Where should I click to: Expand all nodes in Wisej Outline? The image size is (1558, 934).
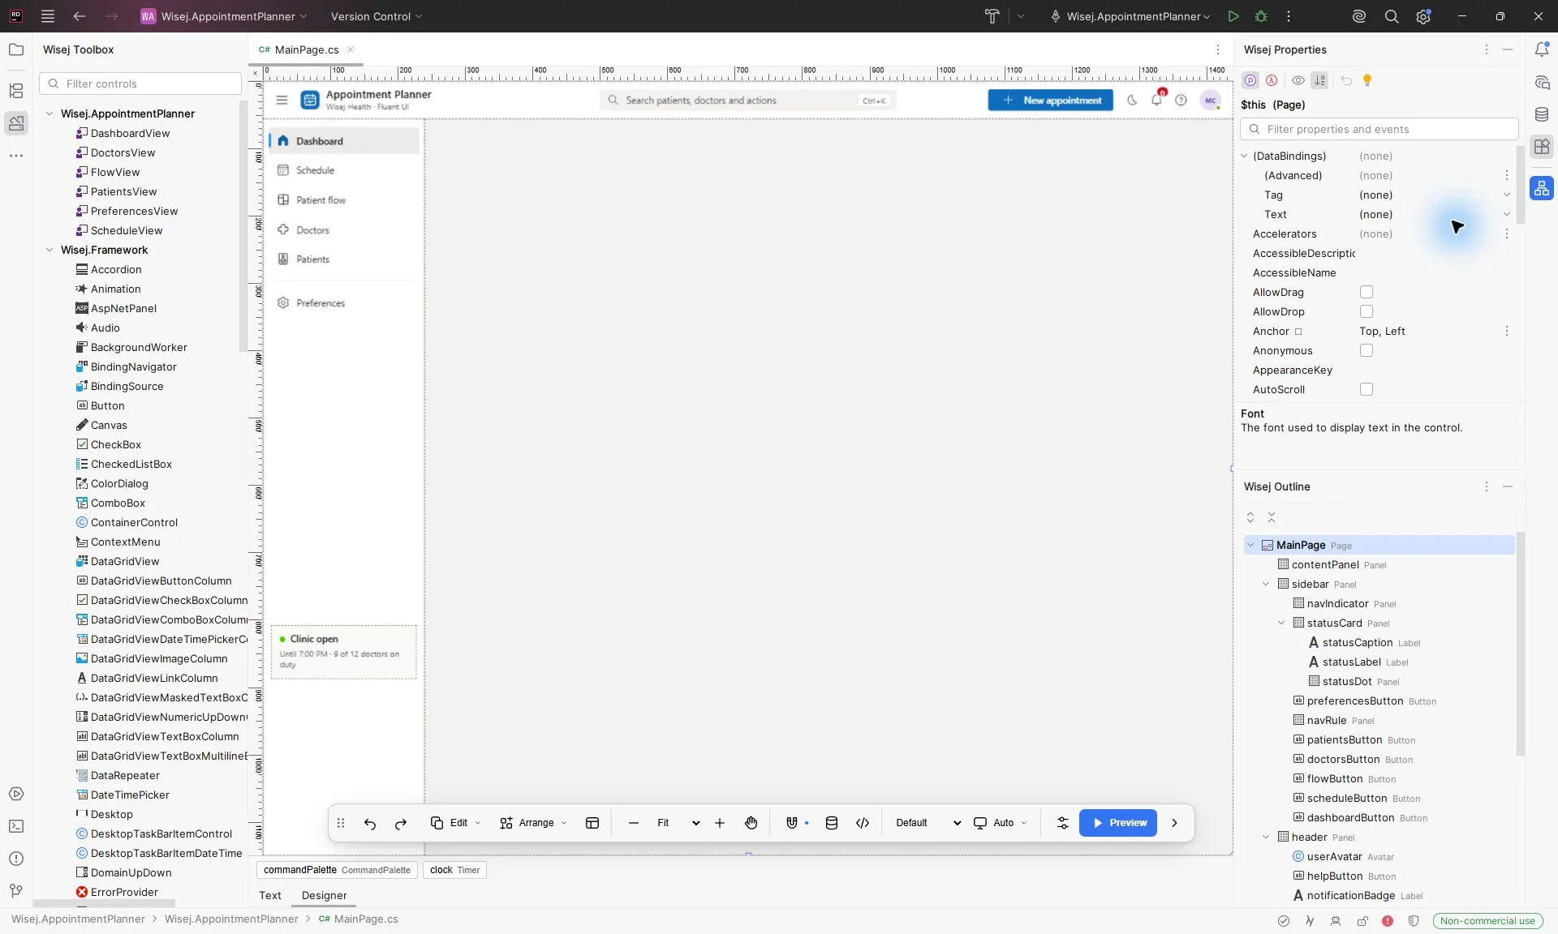[1250, 517]
